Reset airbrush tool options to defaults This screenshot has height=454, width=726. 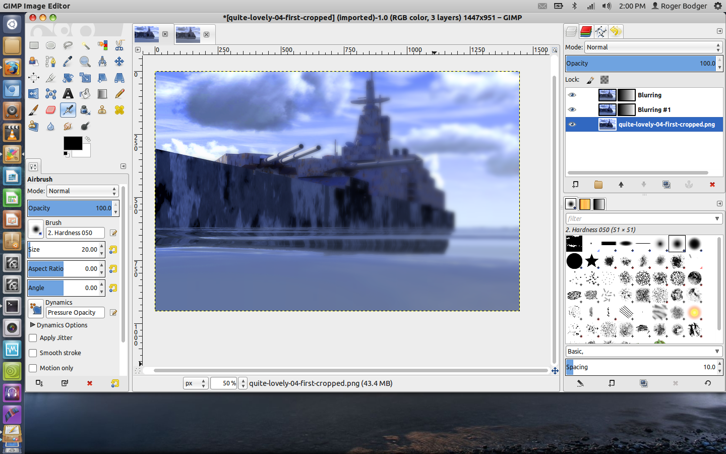(115, 383)
